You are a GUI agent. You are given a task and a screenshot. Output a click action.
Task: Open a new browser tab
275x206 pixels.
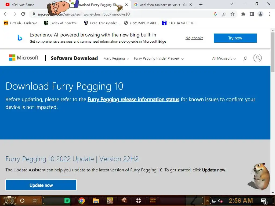pyautogui.click(x=201, y=5)
